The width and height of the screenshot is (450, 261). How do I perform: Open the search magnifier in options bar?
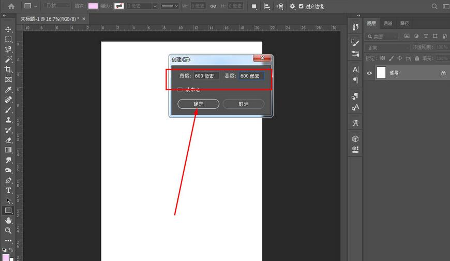[434, 6]
